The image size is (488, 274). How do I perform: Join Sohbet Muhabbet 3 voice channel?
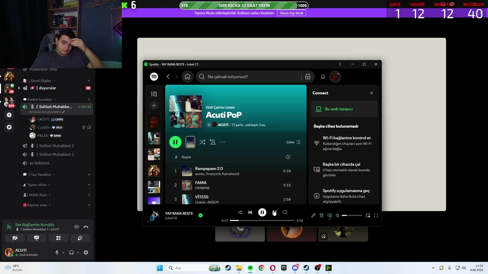[x=57, y=155]
